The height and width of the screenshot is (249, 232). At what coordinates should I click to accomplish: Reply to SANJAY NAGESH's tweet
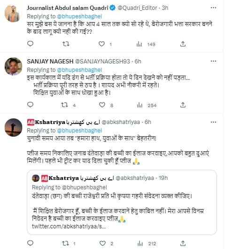tap(30, 105)
